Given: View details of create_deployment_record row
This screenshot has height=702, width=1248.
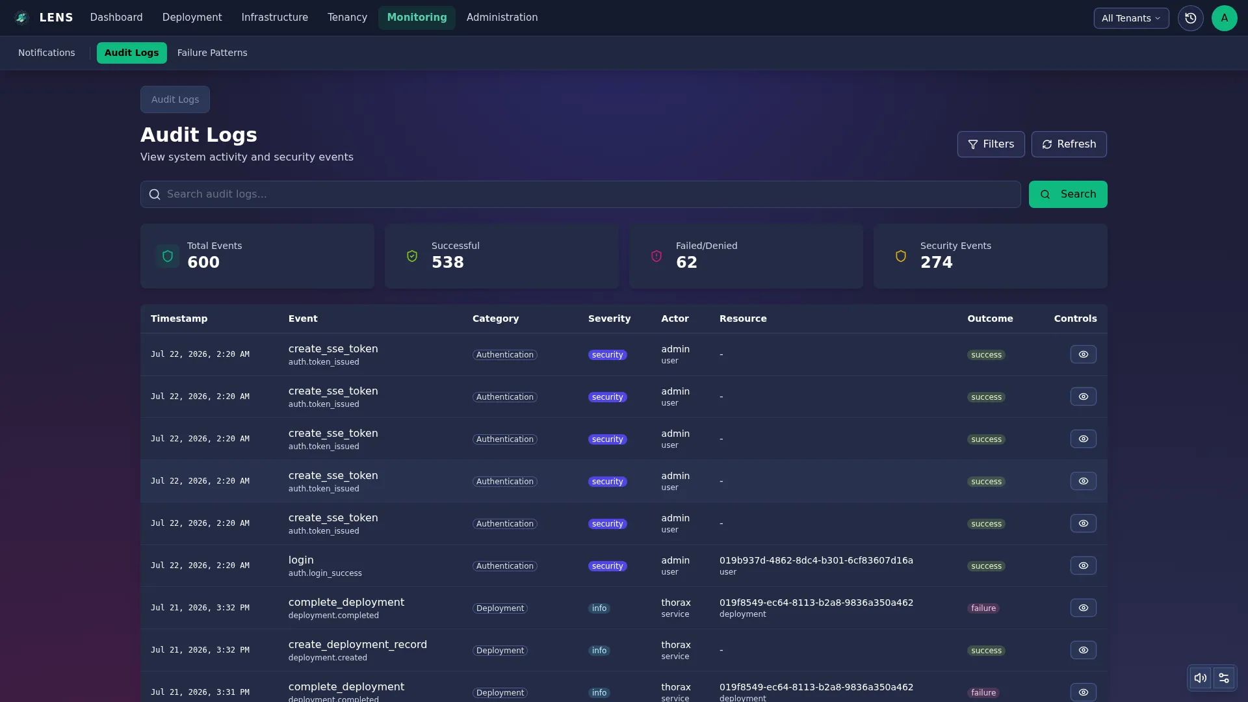Looking at the screenshot, I should click(x=1083, y=650).
